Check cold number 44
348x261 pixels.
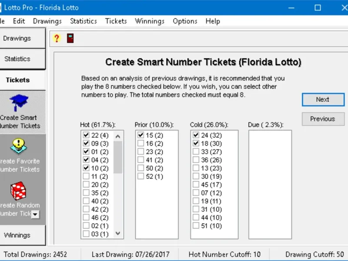[196, 217]
